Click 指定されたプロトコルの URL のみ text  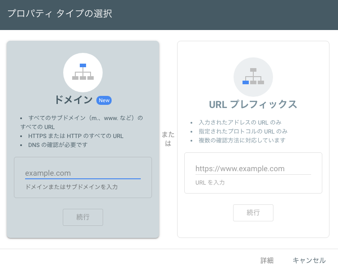243,131
